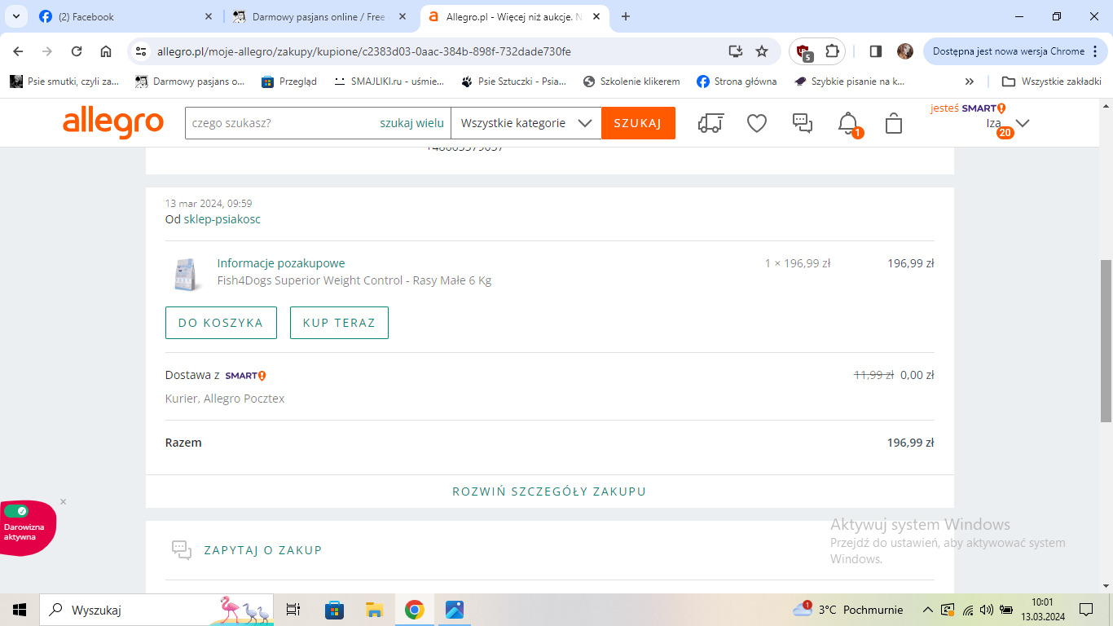
Task: Open Fish4Dogs product thumbnail
Action: pos(187,274)
